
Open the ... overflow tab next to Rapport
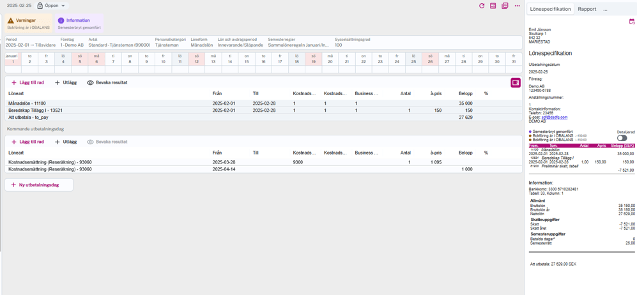click(x=605, y=9)
